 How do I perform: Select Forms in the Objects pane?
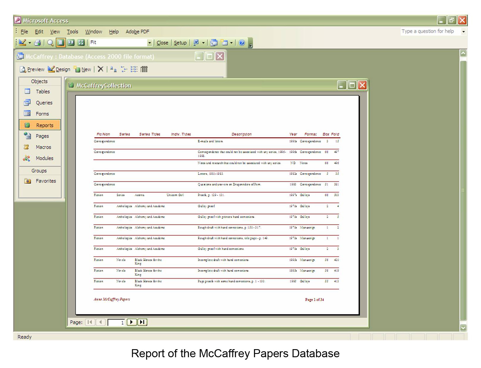coord(40,114)
